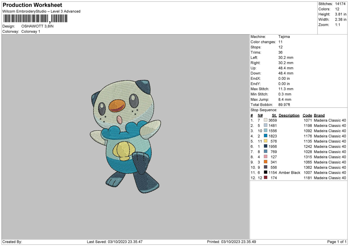The image size is (349, 246).
Task: Click stitch count 3659 in stop row 1
Action: 273,120
